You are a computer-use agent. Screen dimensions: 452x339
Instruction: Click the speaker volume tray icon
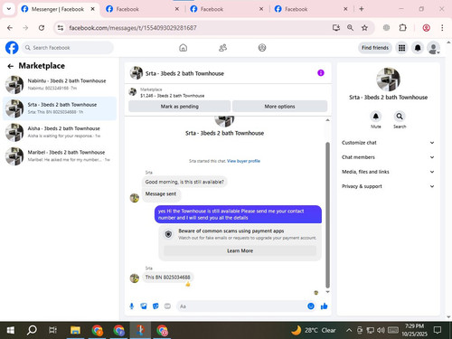coord(381,330)
